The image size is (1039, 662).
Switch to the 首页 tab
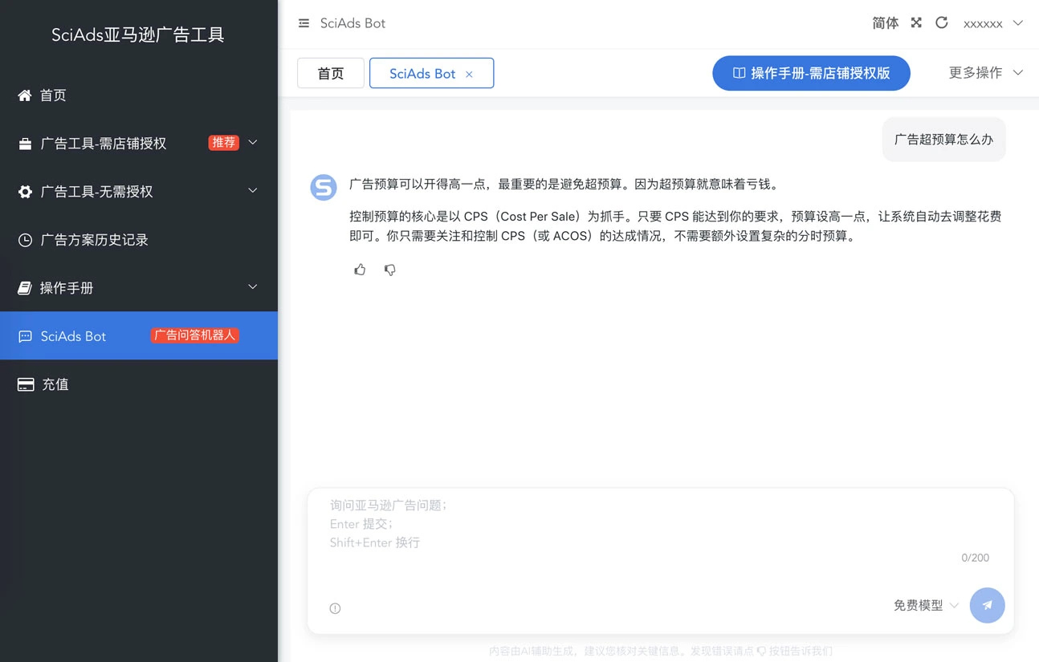pyautogui.click(x=330, y=74)
